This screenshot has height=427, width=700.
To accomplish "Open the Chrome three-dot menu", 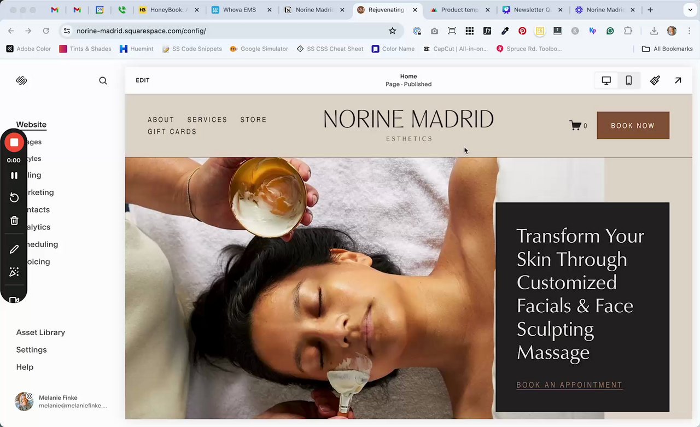I will [689, 31].
